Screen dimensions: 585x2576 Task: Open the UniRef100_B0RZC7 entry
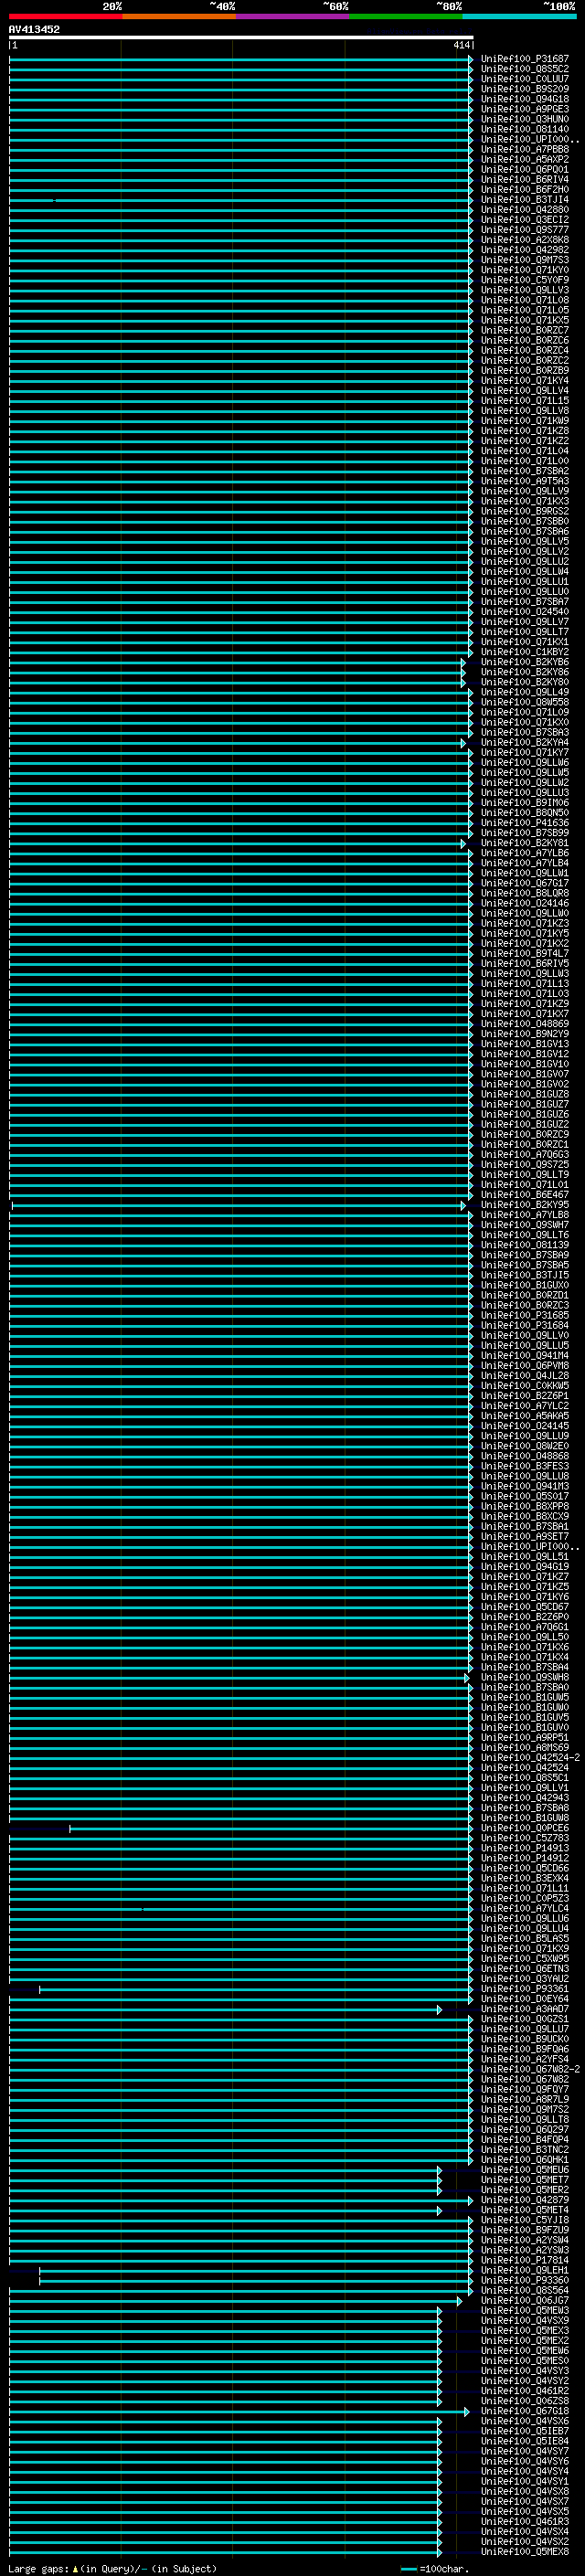pyautogui.click(x=524, y=330)
